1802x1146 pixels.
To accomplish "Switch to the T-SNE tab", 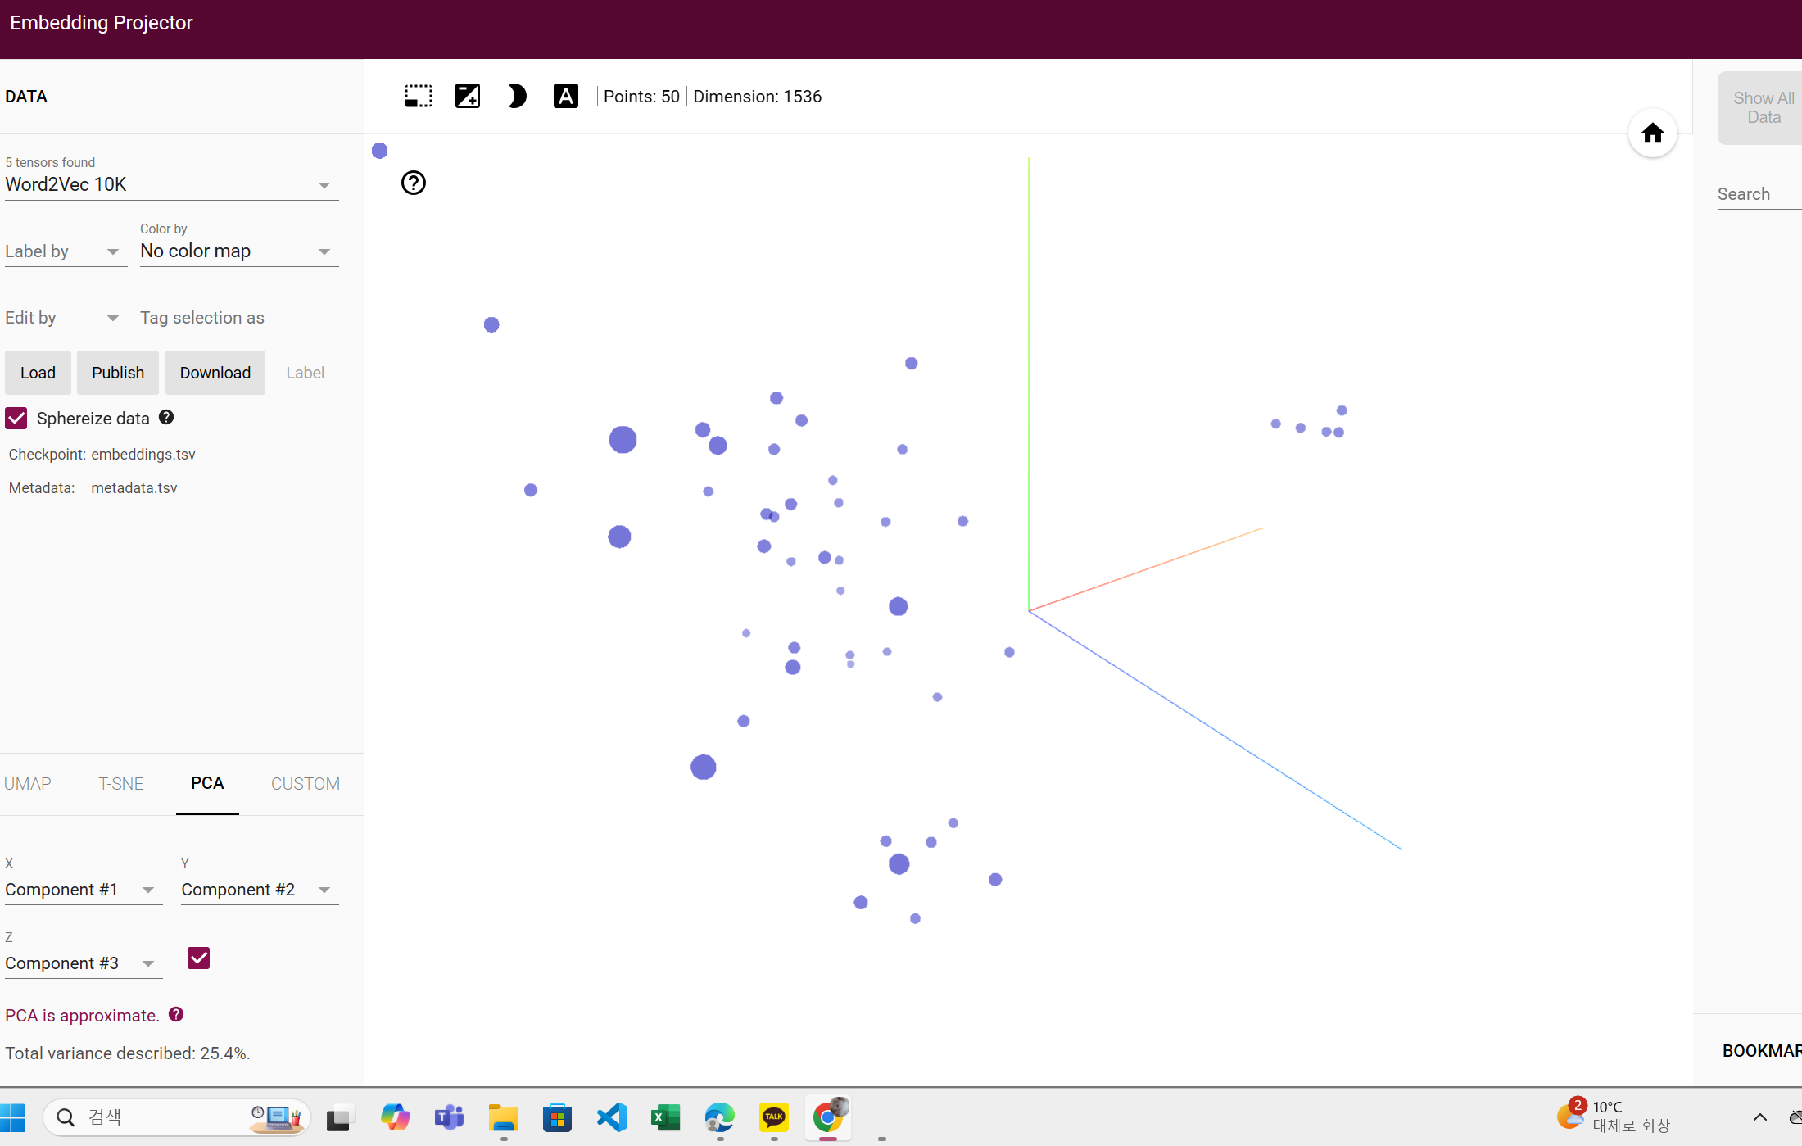I will 120,784.
